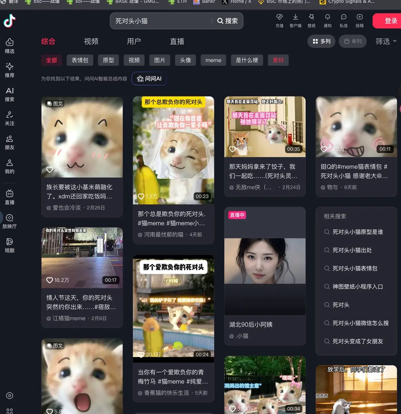Expand the 筛选 dropdown
This screenshot has width=401, height=414.
tap(386, 41)
